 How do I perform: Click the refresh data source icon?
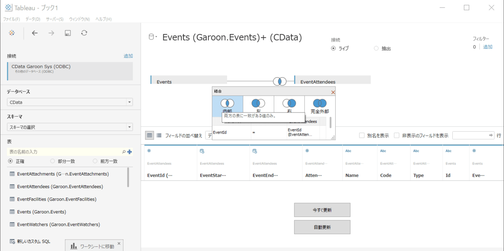(x=84, y=33)
